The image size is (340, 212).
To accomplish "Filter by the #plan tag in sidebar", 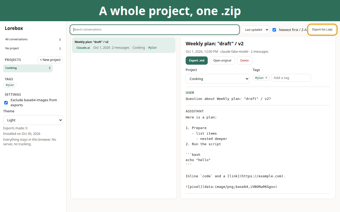I will coord(10,85).
